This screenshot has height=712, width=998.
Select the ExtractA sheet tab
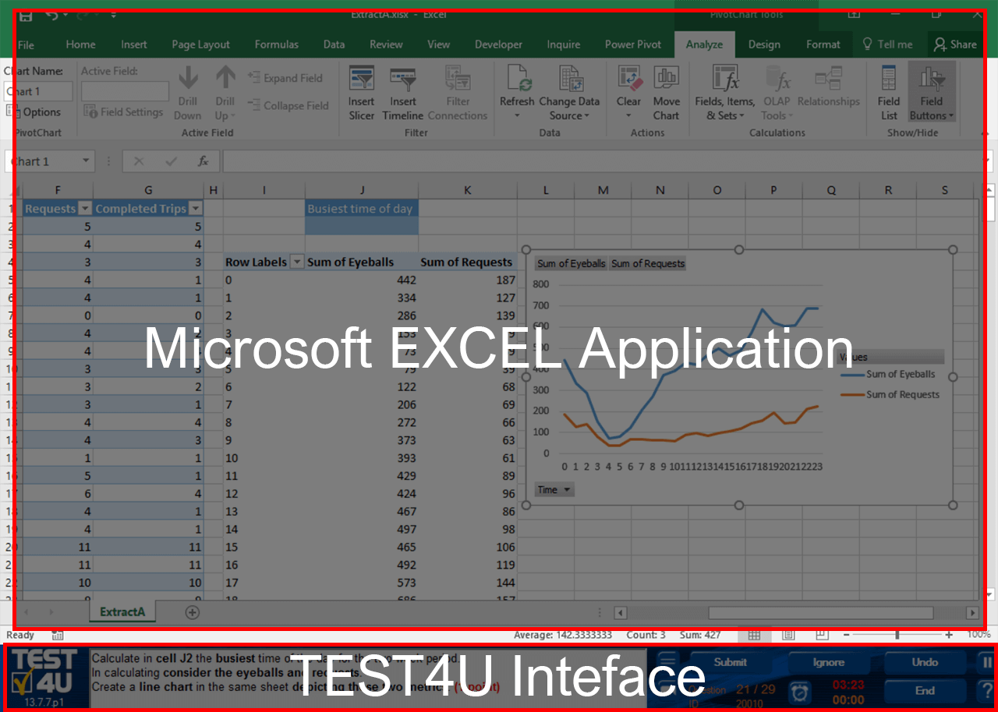coord(122,612)
